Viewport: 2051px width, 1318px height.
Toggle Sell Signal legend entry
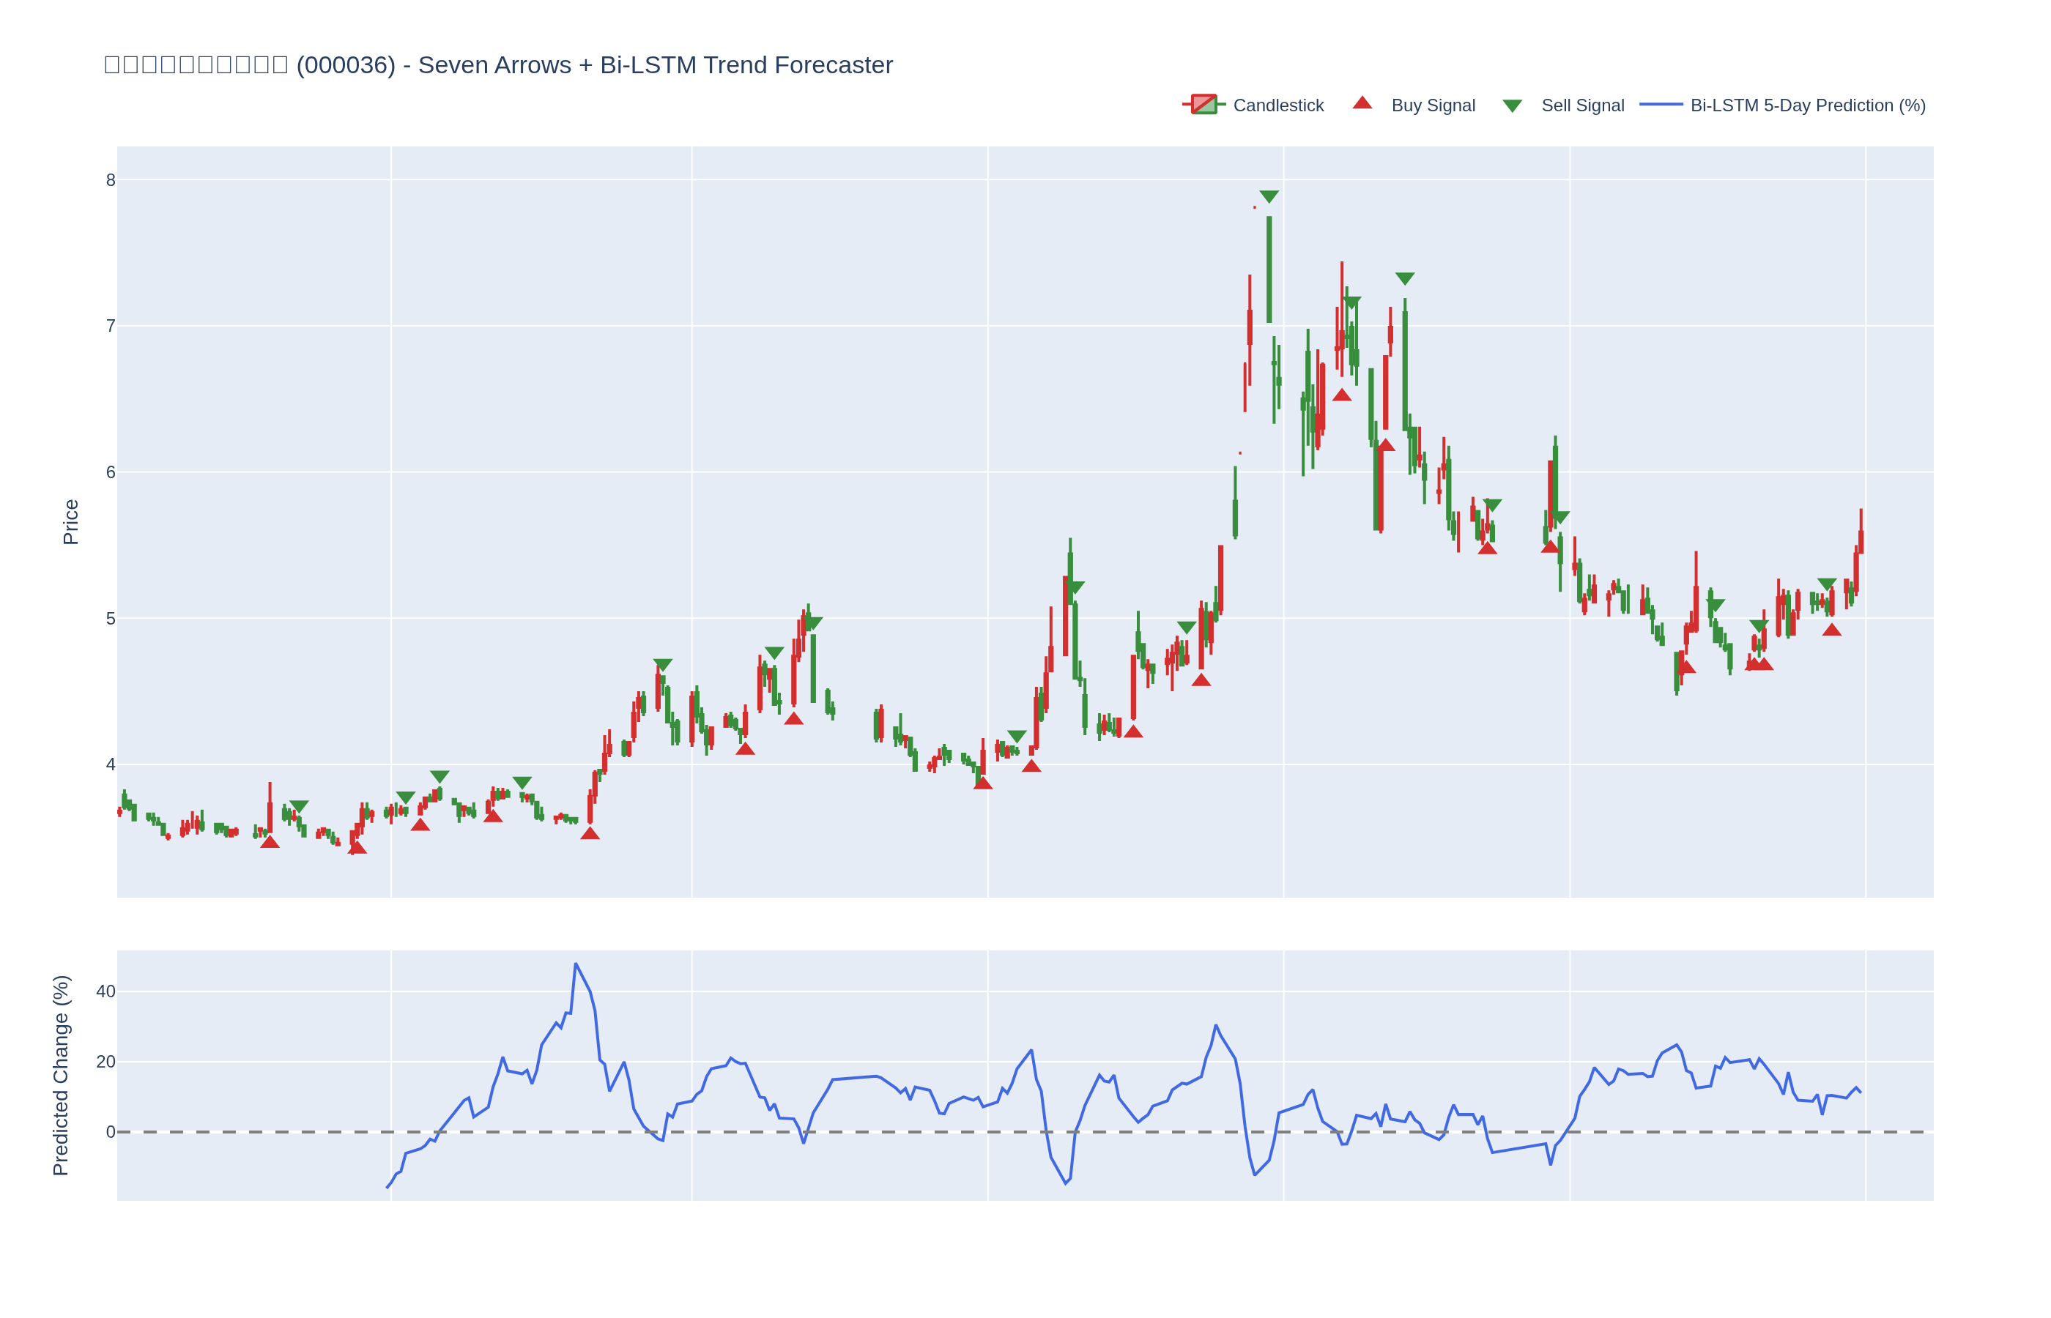tap(1563, 105)
